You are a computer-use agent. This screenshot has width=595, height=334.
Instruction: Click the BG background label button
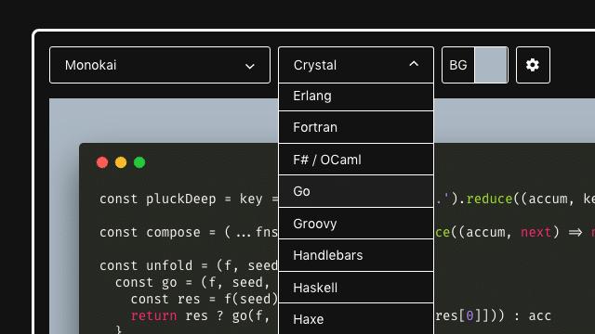[458, 65]
